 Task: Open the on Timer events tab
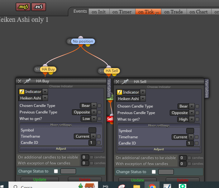click(x=122, y=12)
